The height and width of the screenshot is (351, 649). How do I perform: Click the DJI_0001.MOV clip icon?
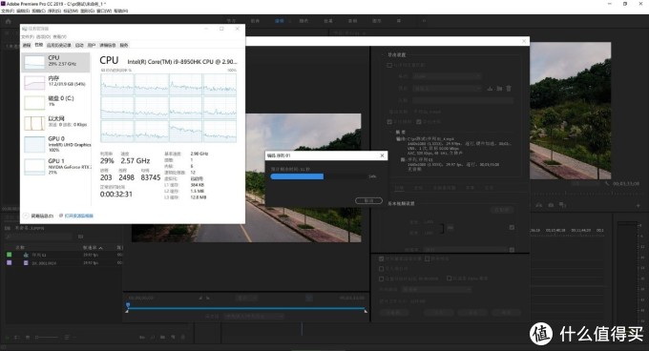[26, 263]
